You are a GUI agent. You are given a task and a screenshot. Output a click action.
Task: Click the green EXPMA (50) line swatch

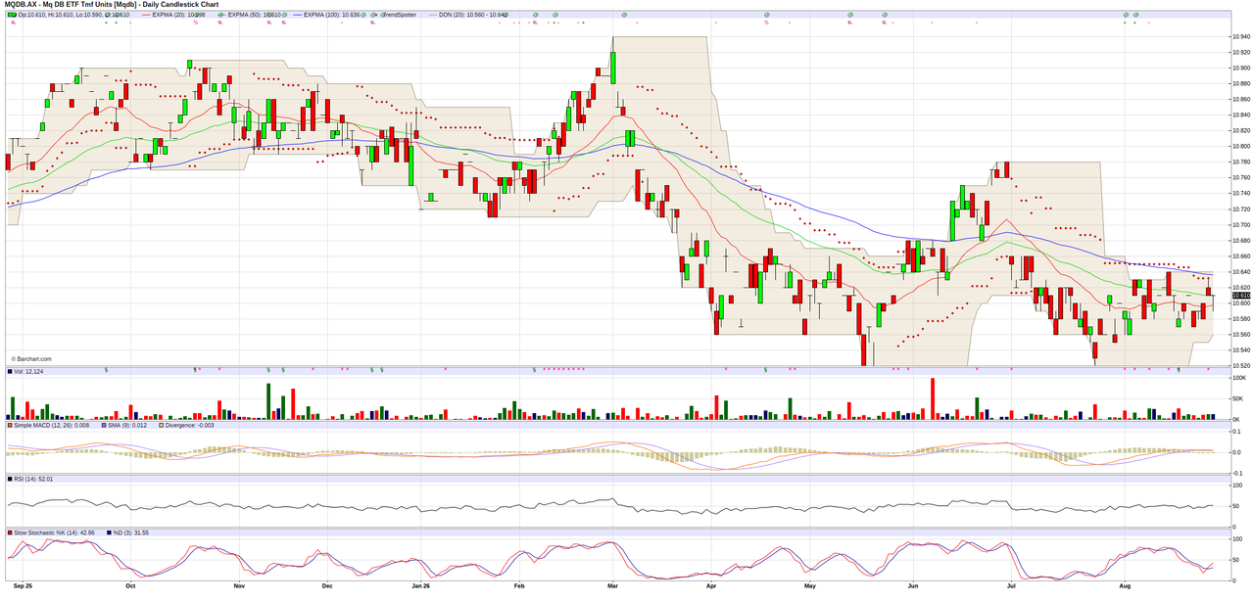point(221,15)
